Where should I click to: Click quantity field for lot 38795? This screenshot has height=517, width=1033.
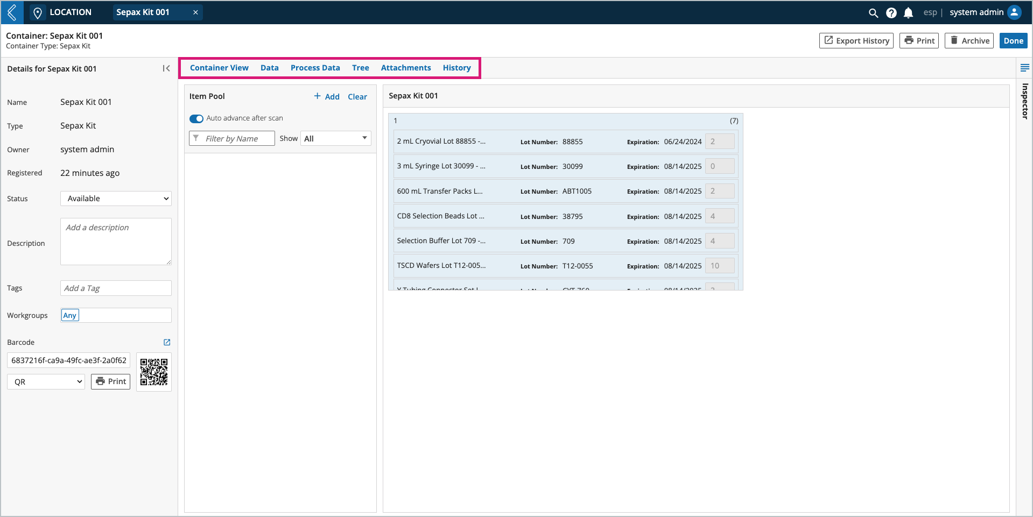720,216
